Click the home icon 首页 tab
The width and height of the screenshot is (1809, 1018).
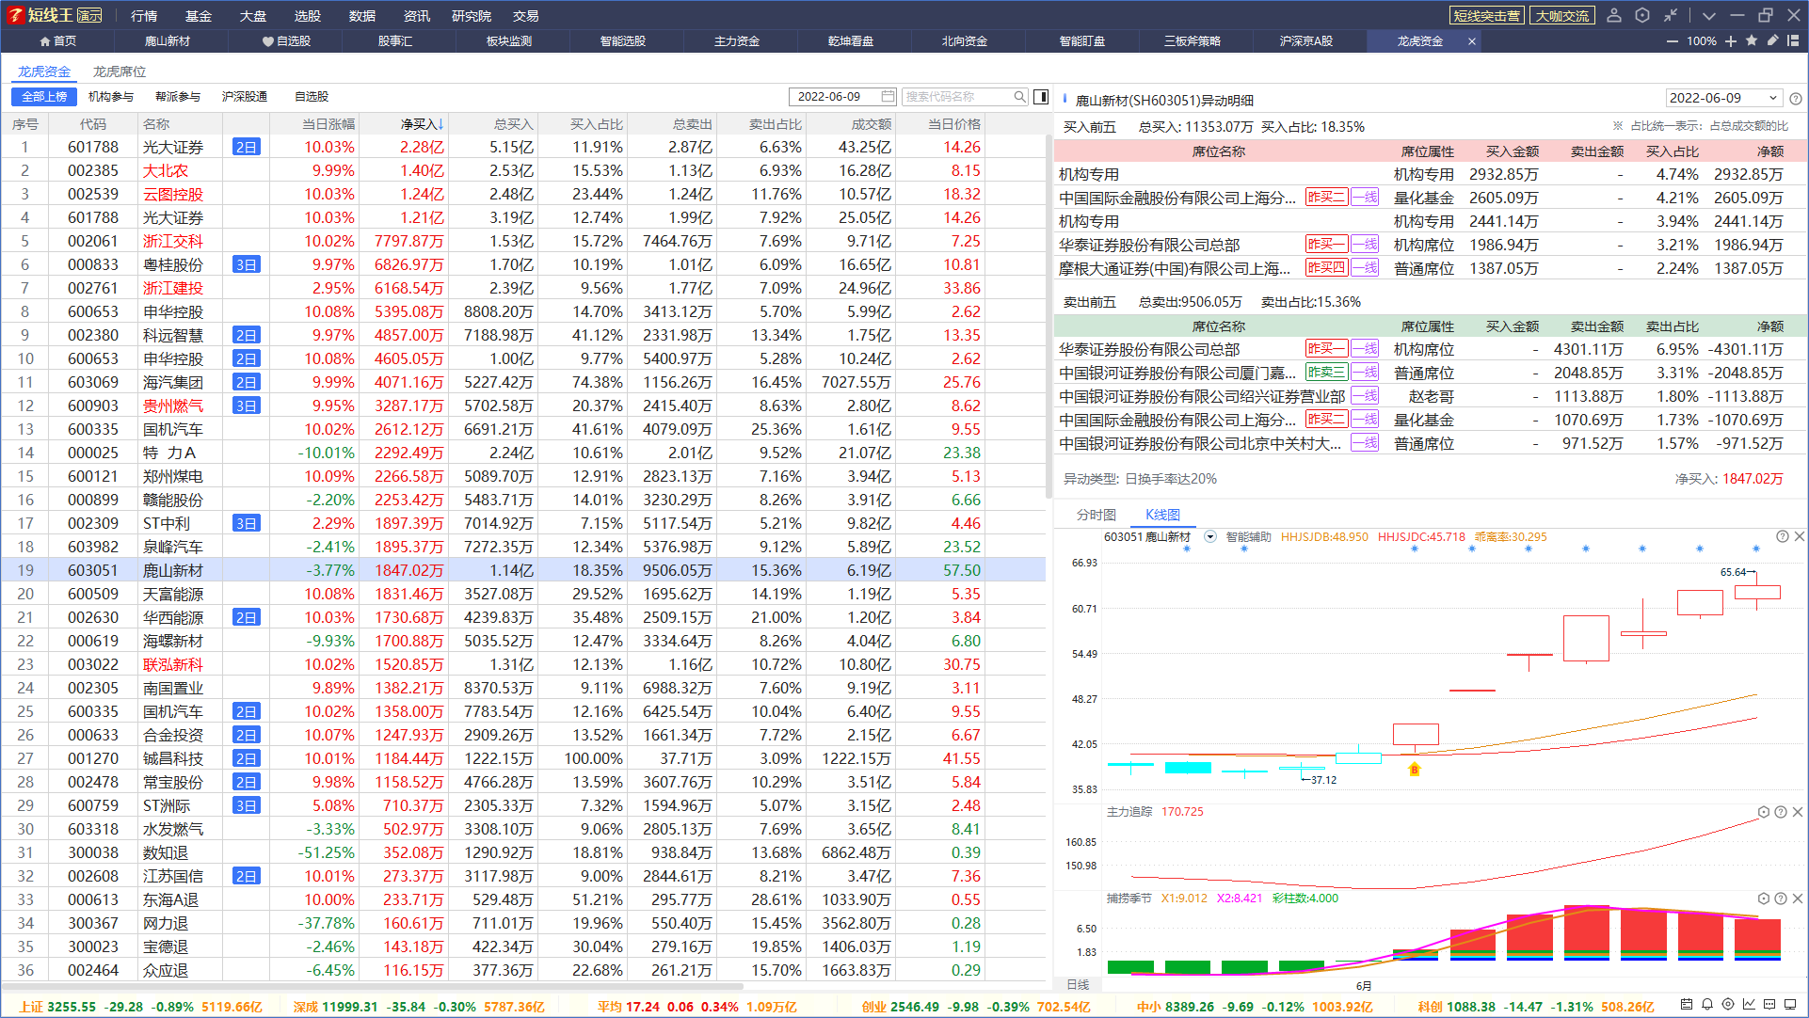(57, 41)
